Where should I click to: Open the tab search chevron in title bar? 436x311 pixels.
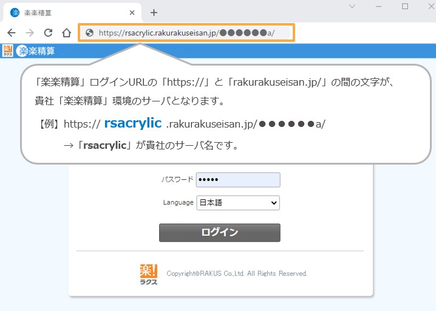pyautogui.click(x=352, y=6)
